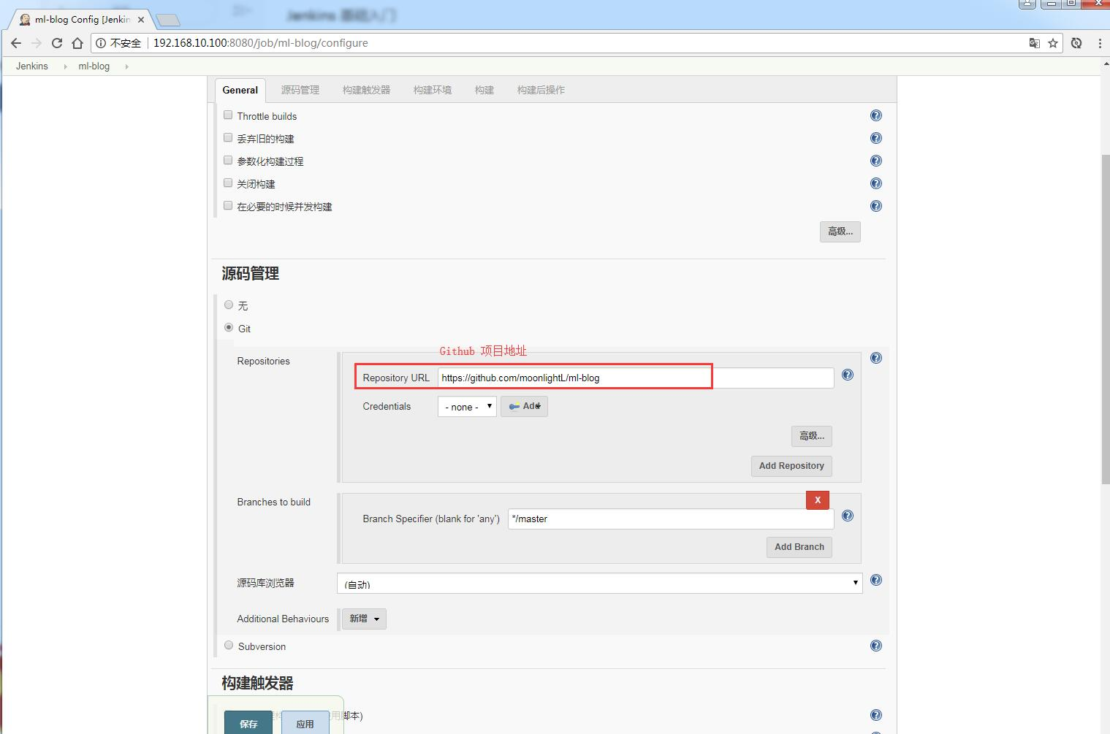Open help icon beside Subversion option
This screenshot has width=1110, height=734.
coord(876,646)
